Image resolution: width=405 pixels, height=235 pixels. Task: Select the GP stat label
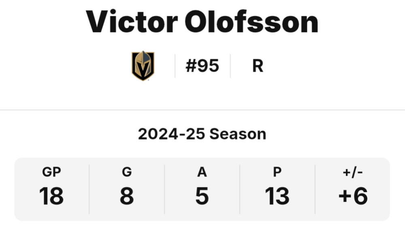click(52, 172)
